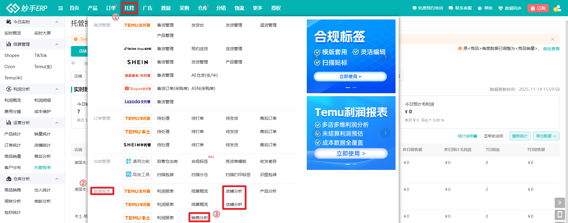Collapse the 结算管理 sidebar section
This screenshot has width=568, height=223.
pos(57,44)
